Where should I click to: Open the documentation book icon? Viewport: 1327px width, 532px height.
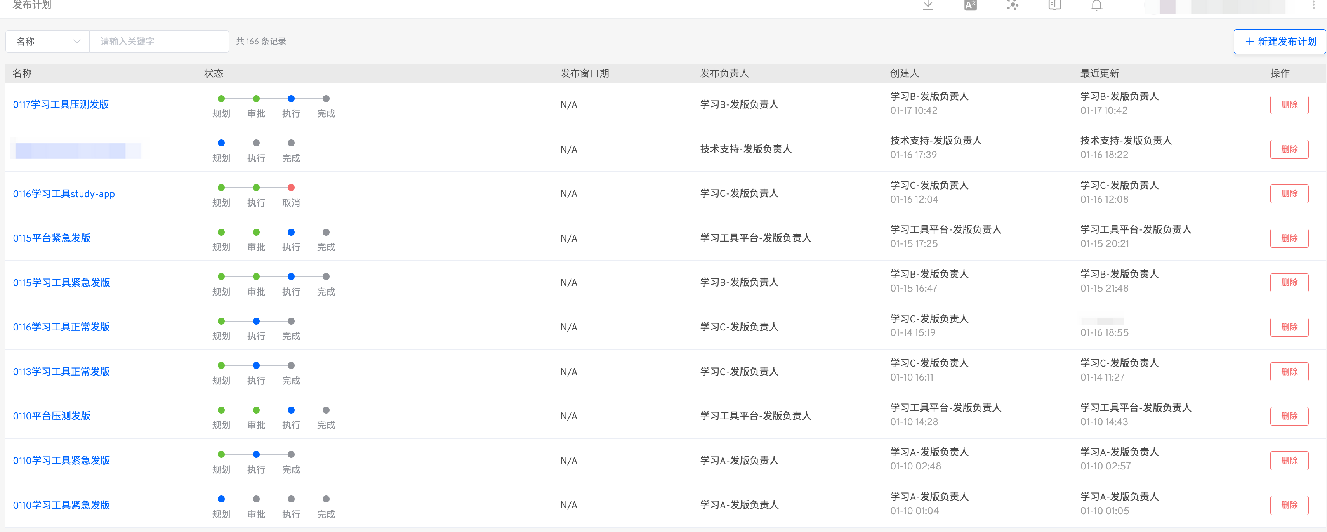click(1054, 5)
